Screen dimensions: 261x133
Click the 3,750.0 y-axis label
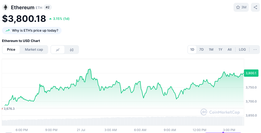click(x=251, y=87)
